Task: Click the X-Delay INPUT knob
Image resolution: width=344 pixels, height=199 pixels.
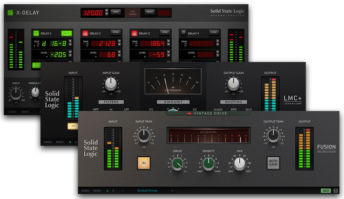Action: [16, 93]
